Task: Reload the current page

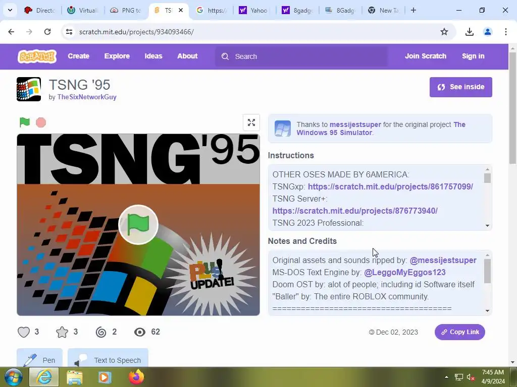Action: [47, 32]
